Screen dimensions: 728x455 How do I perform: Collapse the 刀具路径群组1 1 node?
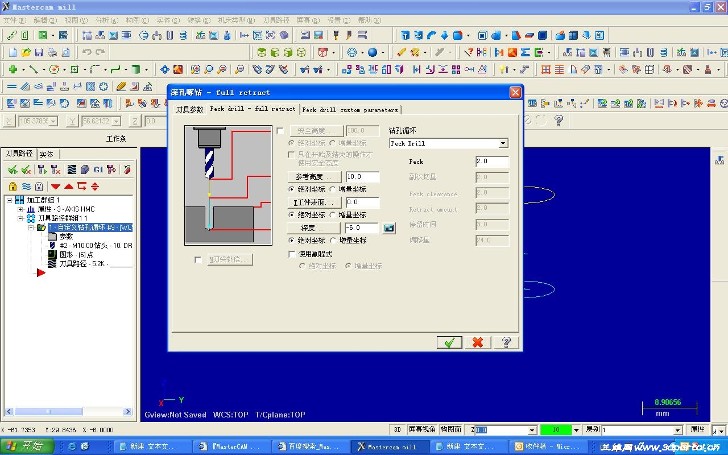(x=20, y=218)
